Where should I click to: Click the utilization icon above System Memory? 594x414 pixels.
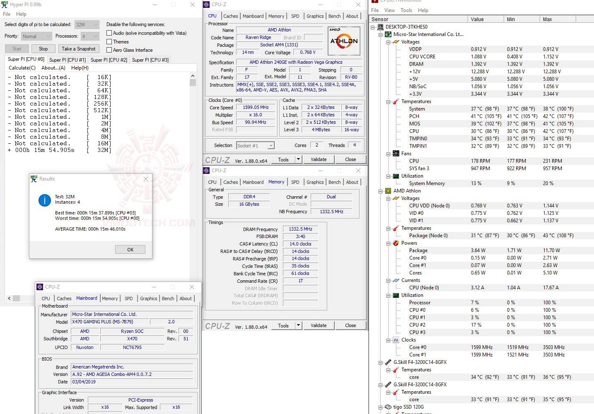coord(396,176)
